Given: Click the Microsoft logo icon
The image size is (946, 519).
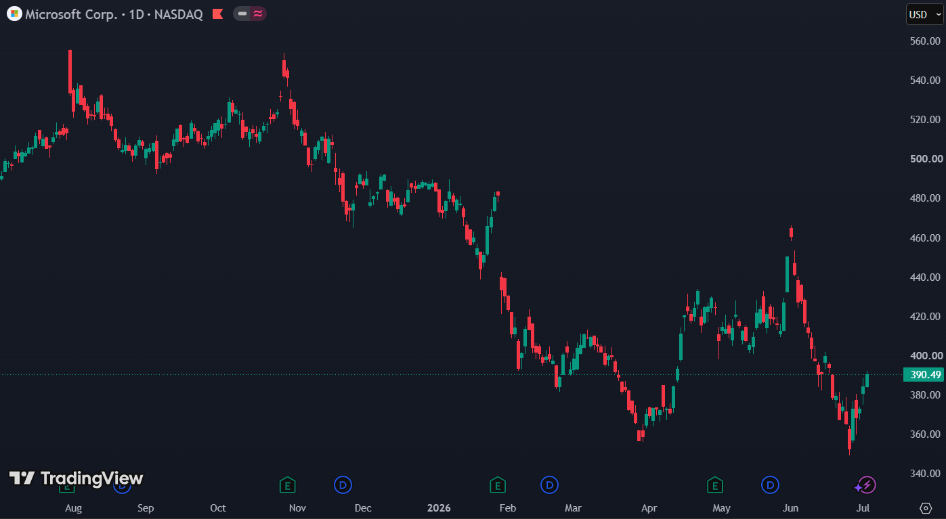Looking at the screenshot, I should pos(14,14).
